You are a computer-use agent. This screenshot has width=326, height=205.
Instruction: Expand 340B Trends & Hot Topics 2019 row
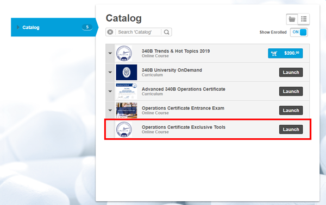[110, 53]
